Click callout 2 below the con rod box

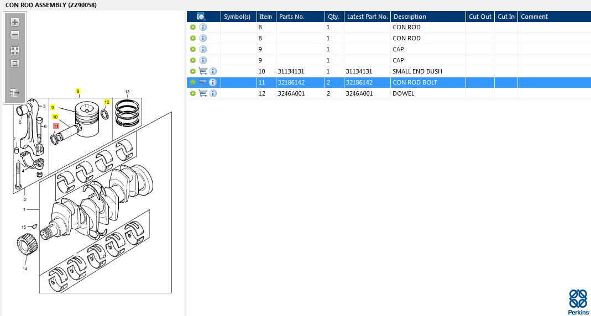[25, 199]
